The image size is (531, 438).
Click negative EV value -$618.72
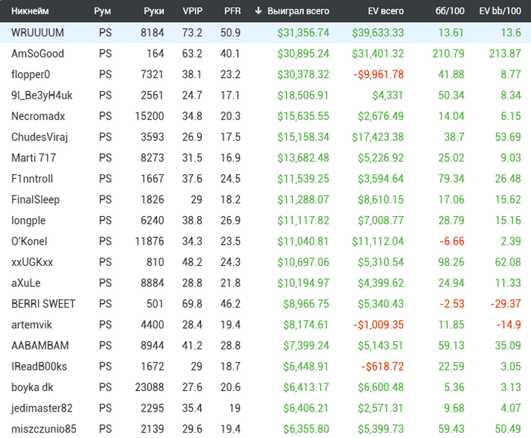point(382,366)
